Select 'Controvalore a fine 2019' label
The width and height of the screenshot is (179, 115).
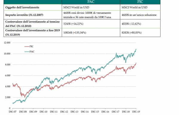pyautogui.click(x=33, y=33)
